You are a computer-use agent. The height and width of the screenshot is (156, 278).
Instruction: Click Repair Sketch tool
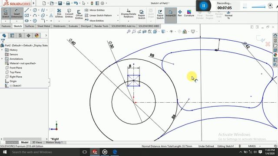(142, 14)
